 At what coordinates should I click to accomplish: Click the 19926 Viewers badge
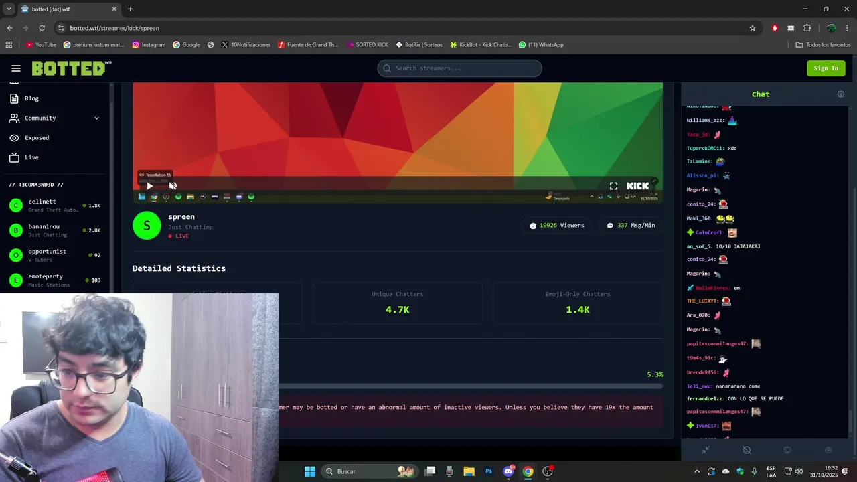[557, 226]
